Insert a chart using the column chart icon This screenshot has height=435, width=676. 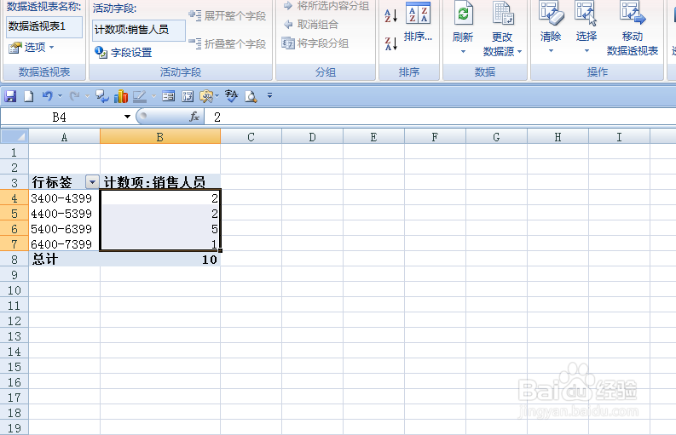pos(121,96)
